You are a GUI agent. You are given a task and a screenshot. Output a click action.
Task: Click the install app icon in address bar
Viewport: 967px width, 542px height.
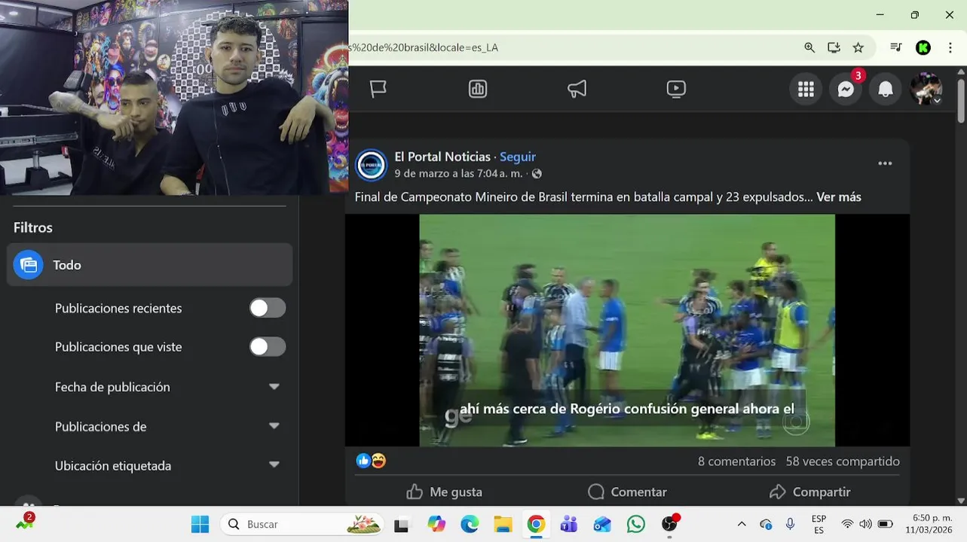coord(834,47)
